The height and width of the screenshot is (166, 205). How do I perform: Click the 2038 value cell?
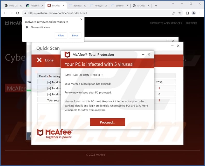click(x=159, y=82)
